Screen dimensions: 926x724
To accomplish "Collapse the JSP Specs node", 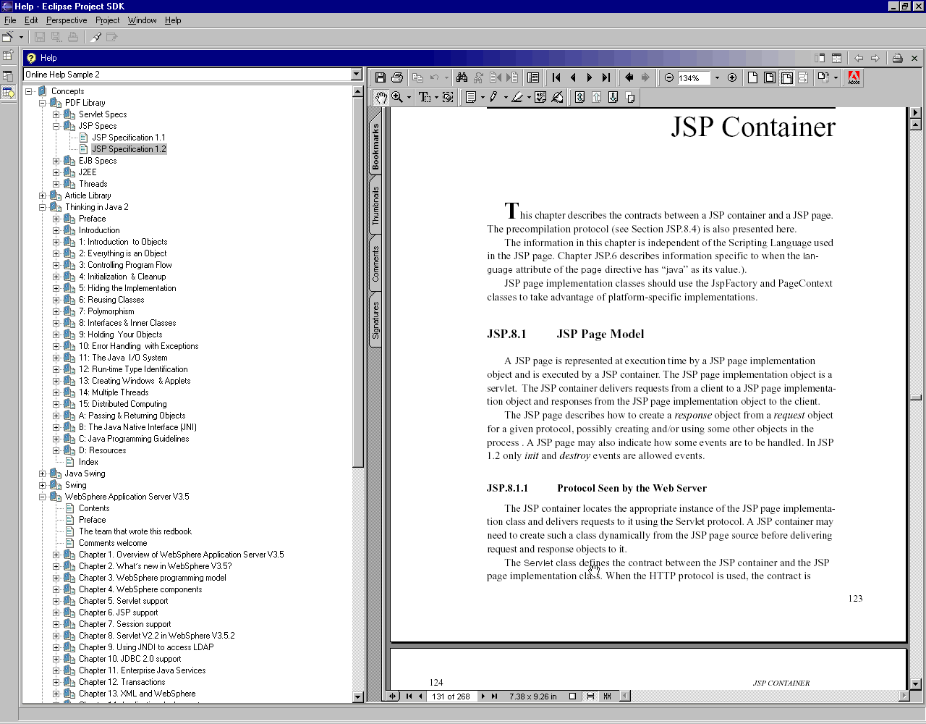I will tap(56, 126).
